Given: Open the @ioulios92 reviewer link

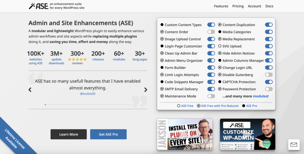Looking at the screenshot, I should pyautogui.click(x=88, y=94).
